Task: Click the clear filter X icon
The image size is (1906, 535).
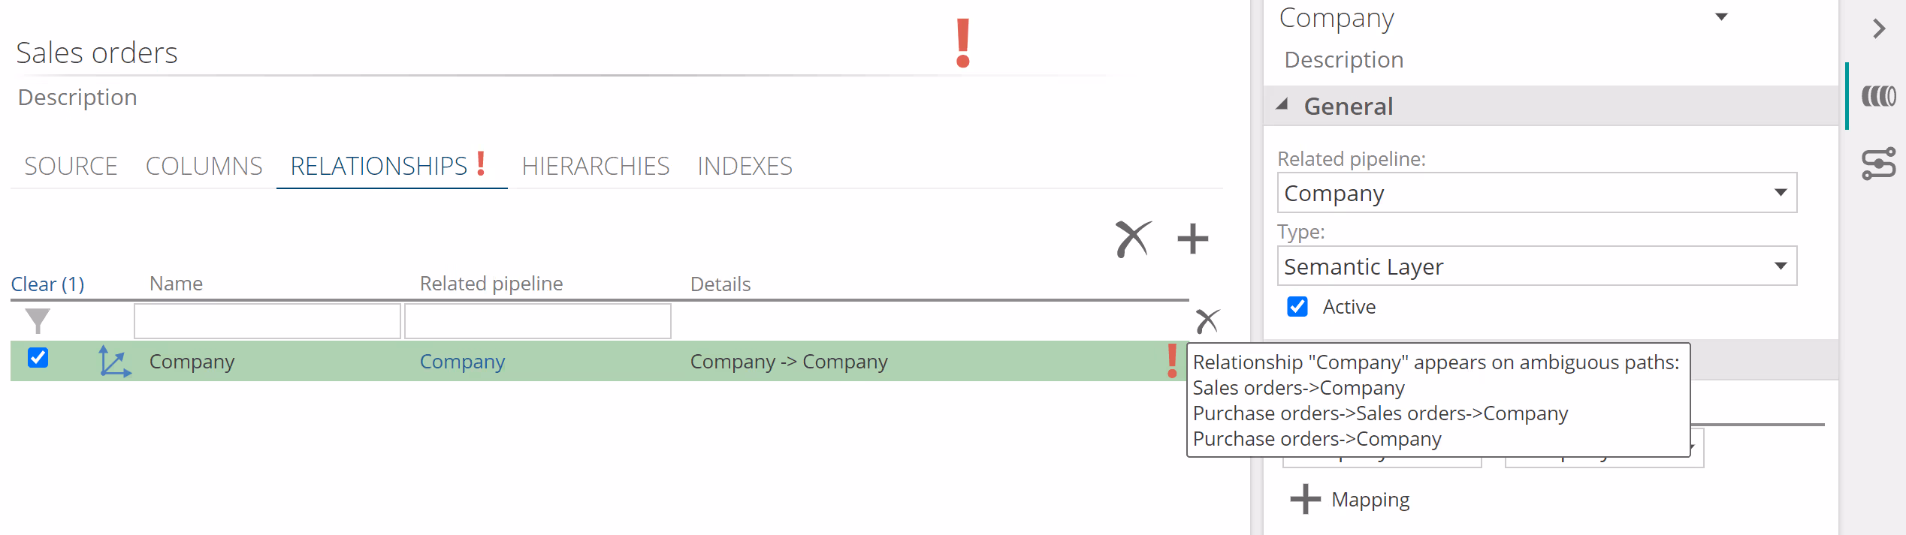Action: click(1207, 321)
